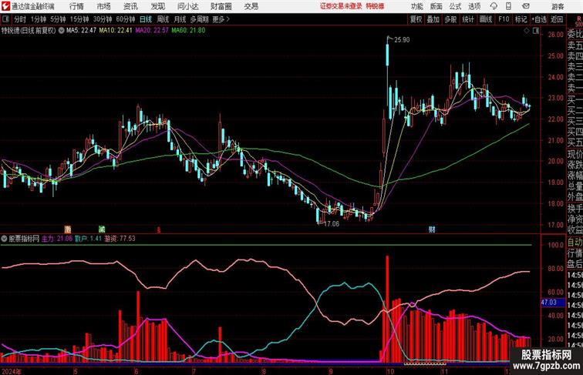Open the F10 company info button
This screenshot has height=375, width=583.
[x=504, y=19]
